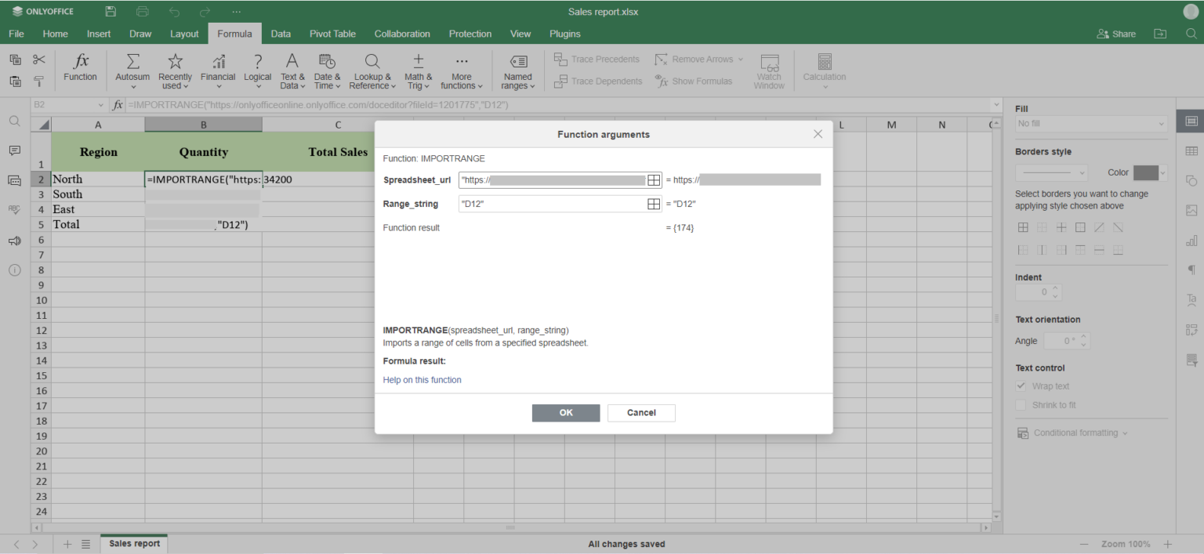Click the Save icon in title bar
The height and width of the screenshot is (554, 1204).
point(111,12)
